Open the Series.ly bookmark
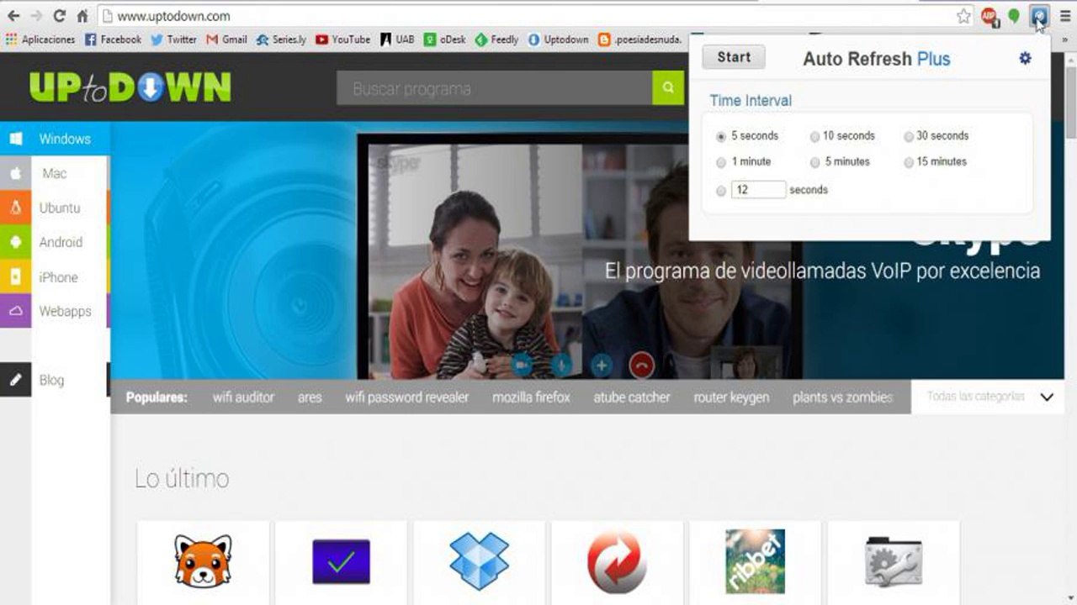Image resolution: width=1077 pixels, height=605 pixels. (281, 39)
